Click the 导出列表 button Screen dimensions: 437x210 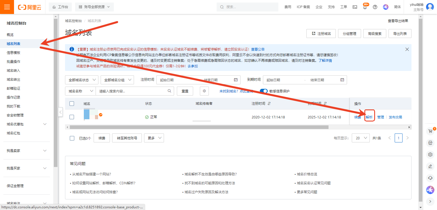point(400,34)
